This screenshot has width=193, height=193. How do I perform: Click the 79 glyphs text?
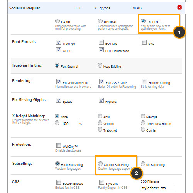click(x=102, y=8)
